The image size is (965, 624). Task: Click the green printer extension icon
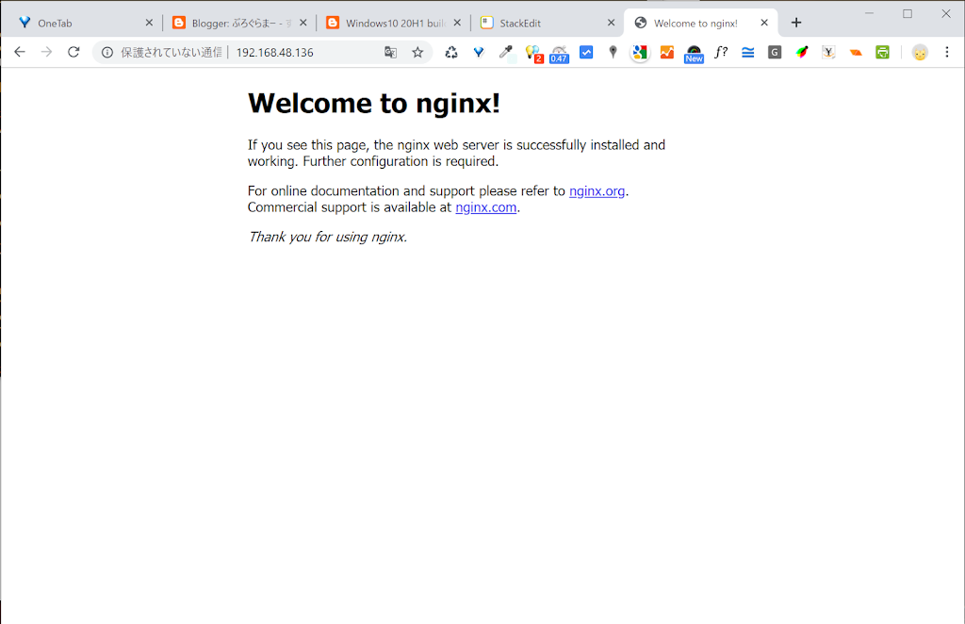tap(882, 52)
